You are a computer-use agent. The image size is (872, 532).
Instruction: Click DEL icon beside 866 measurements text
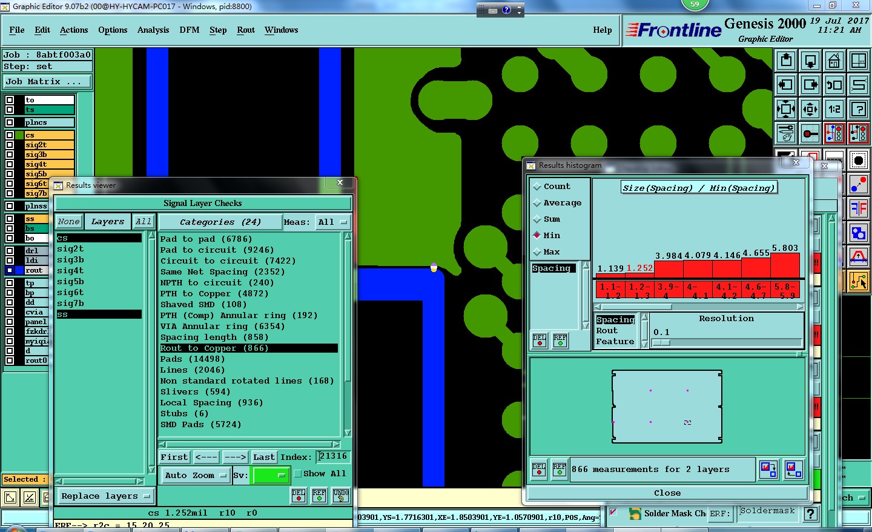[539, 470]
